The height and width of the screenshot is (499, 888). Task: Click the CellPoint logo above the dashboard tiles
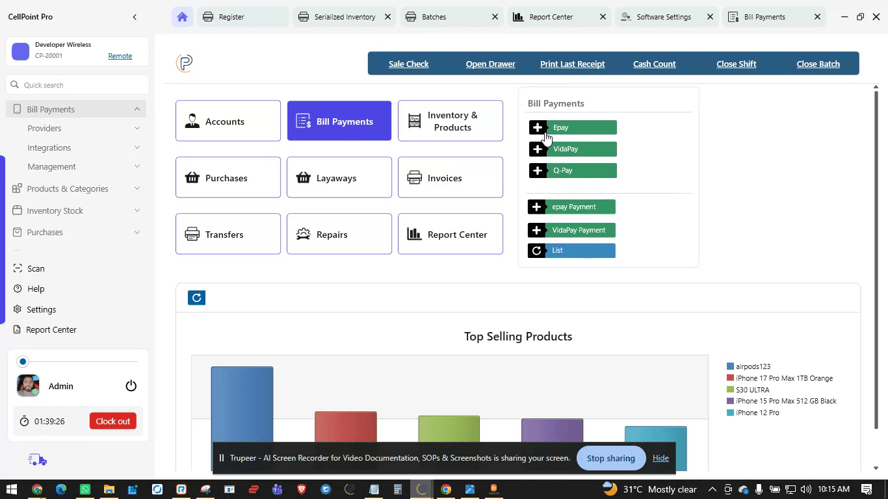click(185, 63)
